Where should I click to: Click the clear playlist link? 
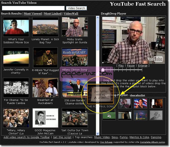coord(137,95)
